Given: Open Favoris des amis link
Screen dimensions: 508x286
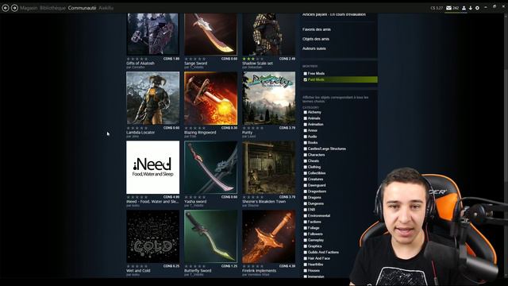Looking at the screenshot, I should [x=316, y=29].
